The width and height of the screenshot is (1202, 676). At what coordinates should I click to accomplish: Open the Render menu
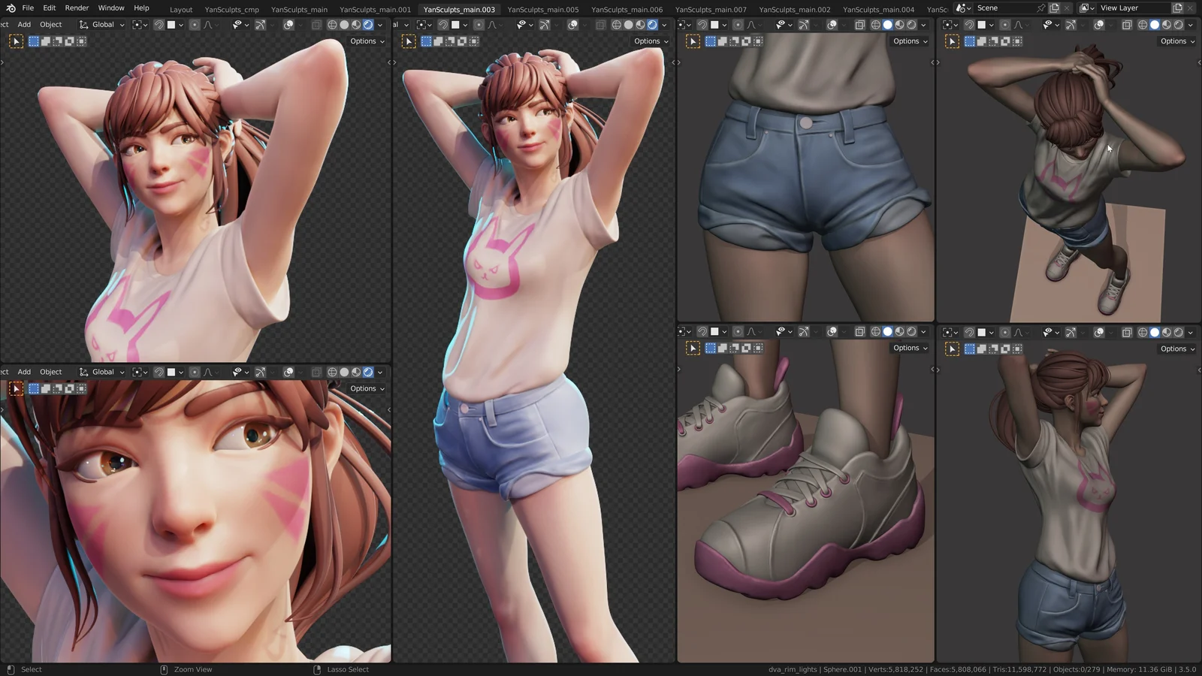77,8
